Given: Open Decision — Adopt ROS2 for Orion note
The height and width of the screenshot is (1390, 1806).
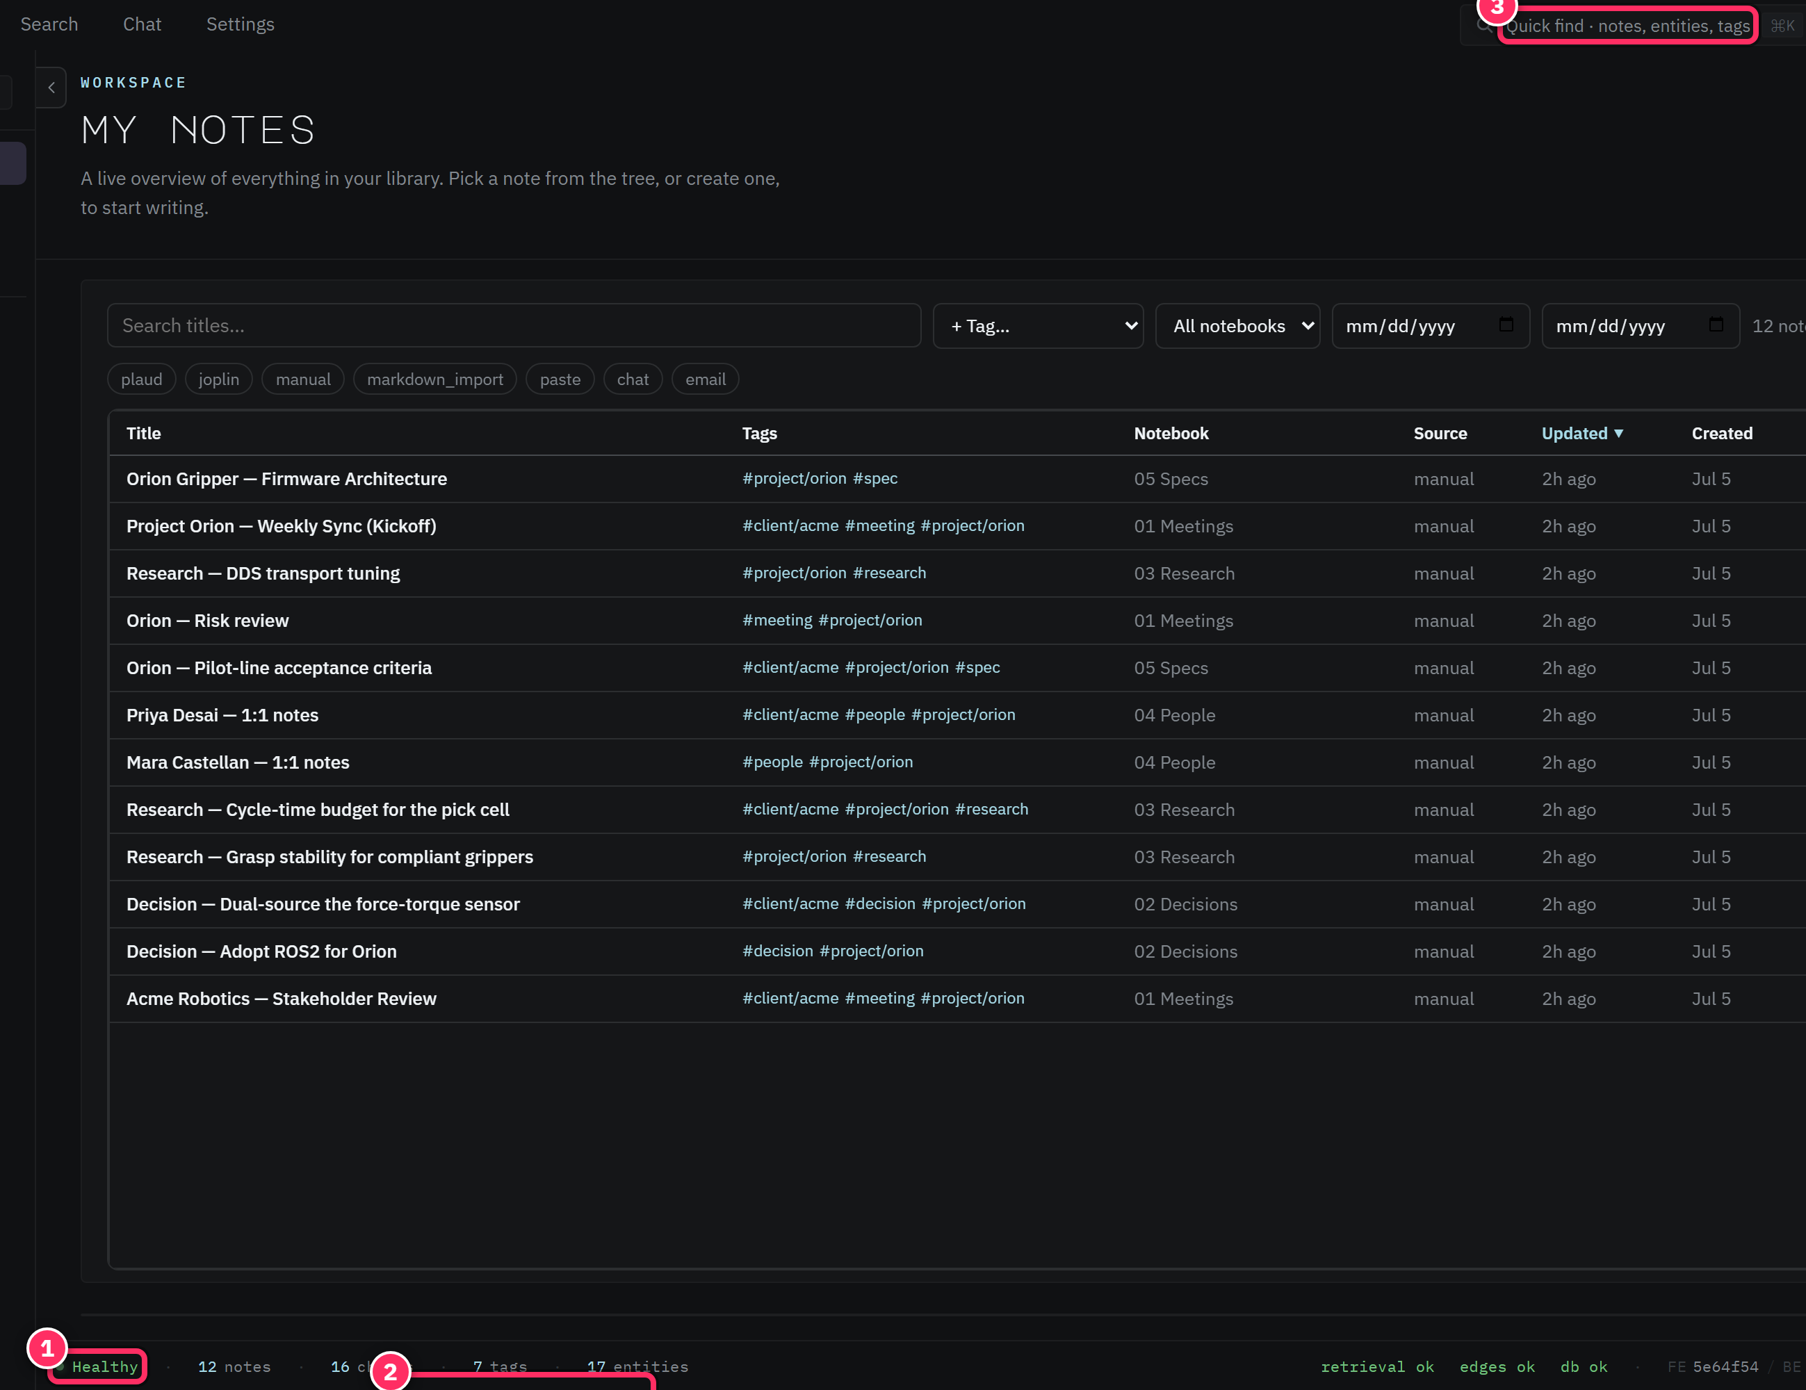Looking at the screenshot, I should pos(261,950).
